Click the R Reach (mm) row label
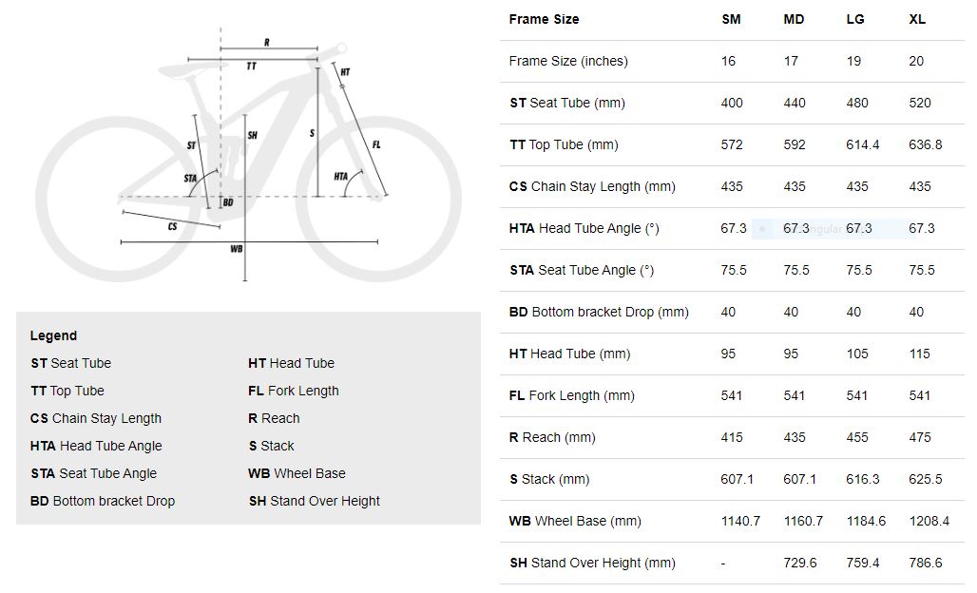Screen dimensions: 977x593 (552, 437)
